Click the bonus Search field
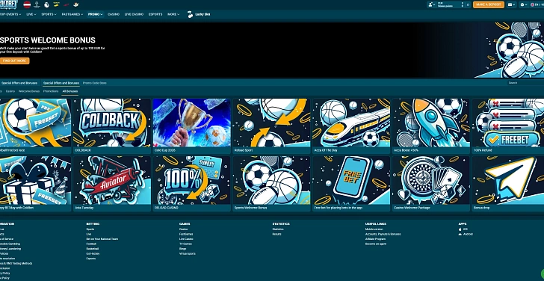The width and height of the screenshot is (544, 281). (525, 83)
